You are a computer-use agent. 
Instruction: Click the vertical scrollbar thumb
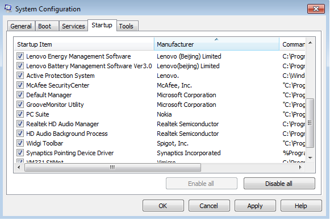310,123
